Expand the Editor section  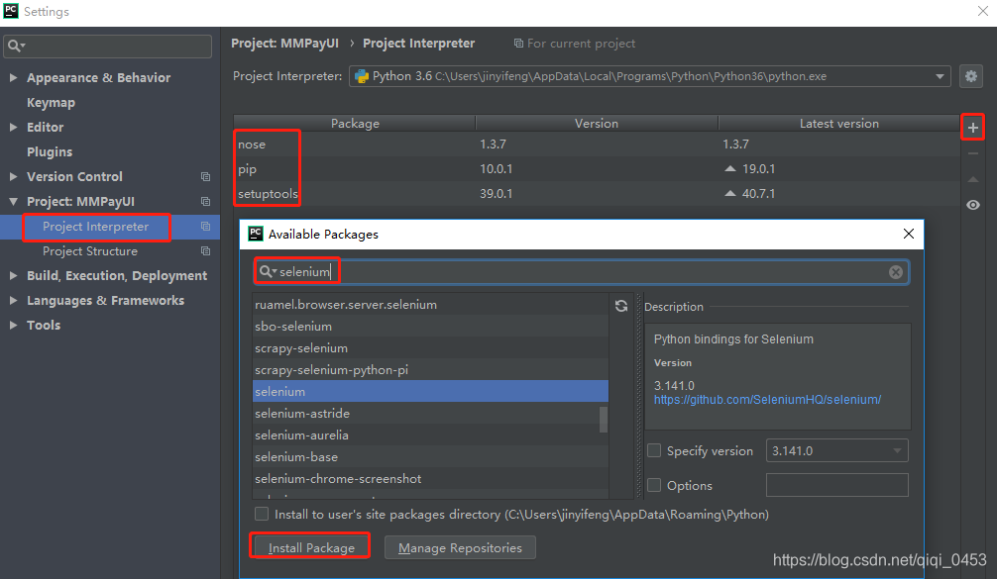click(x=13, y=127)
